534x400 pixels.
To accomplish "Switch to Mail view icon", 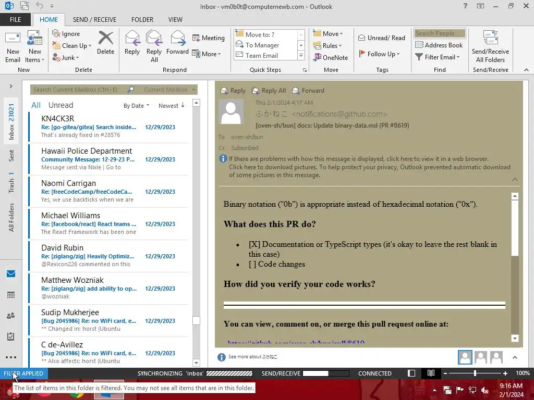I will pyautogui.click(x=11, y=274).
